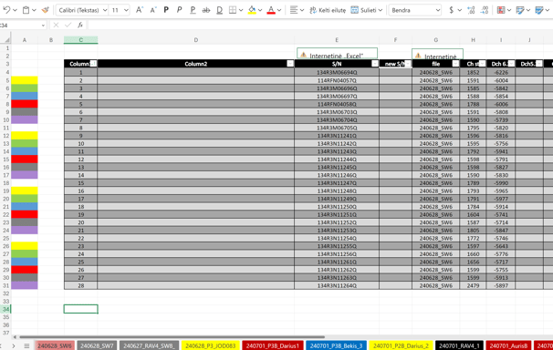Select the Format Painter brush icon
This screenshot has width=553, height=350.
(x=45, y=10)
